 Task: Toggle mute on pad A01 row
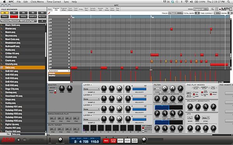69,68
